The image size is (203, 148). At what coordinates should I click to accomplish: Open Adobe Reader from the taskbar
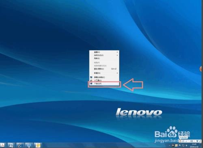pyautogui.click(x=3, y=145)
